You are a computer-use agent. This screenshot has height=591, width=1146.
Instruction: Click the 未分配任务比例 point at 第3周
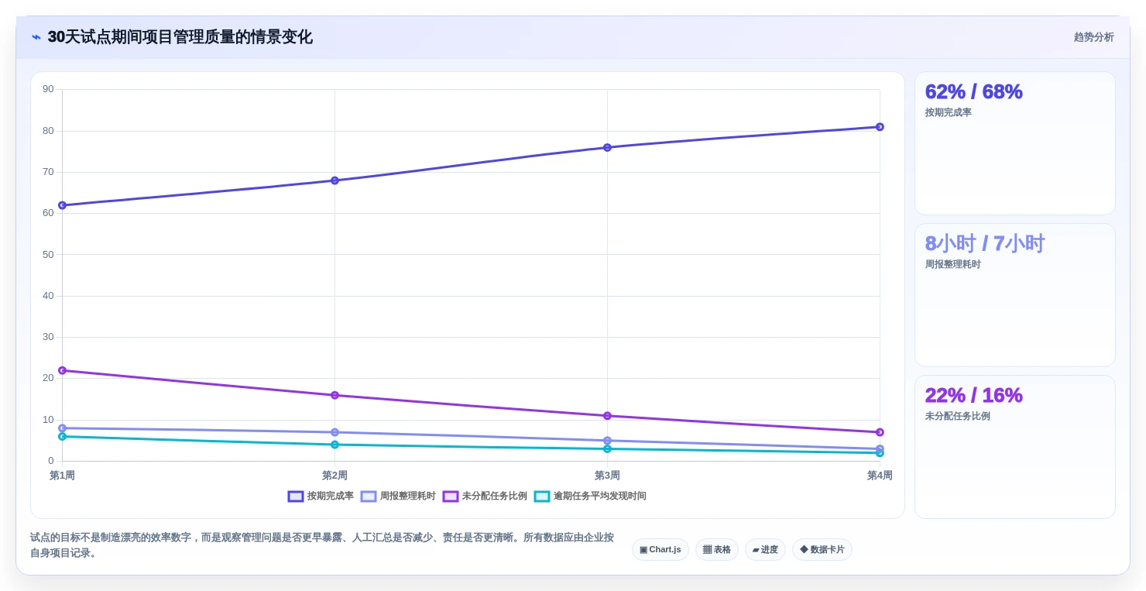point(607,416)
